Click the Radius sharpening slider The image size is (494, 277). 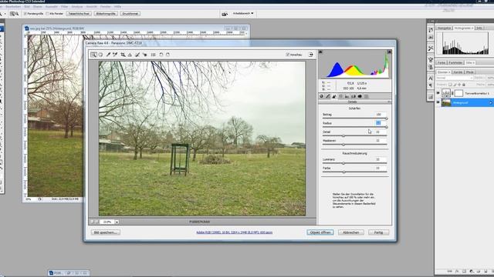354,127
